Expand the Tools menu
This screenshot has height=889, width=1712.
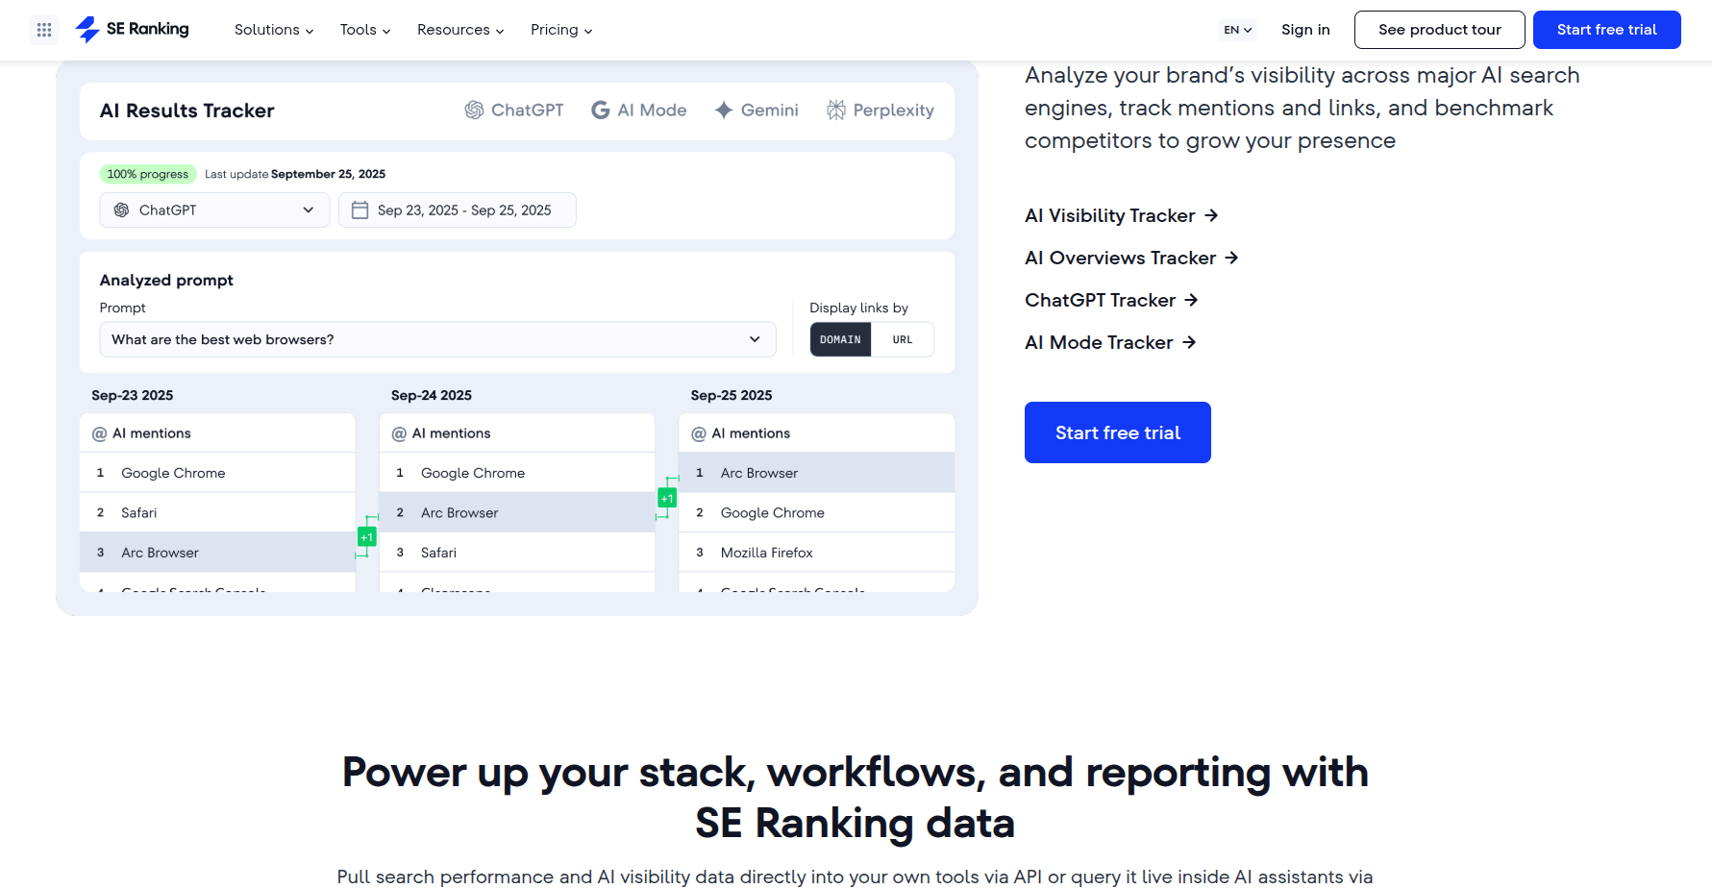(365, 30)
